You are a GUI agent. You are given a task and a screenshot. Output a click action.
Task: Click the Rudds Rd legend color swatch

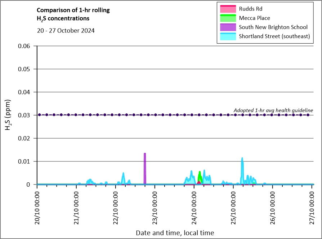(x=227, y=9)
